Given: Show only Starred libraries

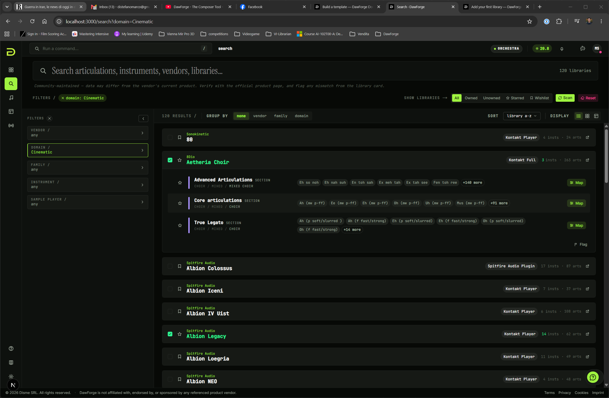Looking at the screenshot, I should (x=515, y=98).
